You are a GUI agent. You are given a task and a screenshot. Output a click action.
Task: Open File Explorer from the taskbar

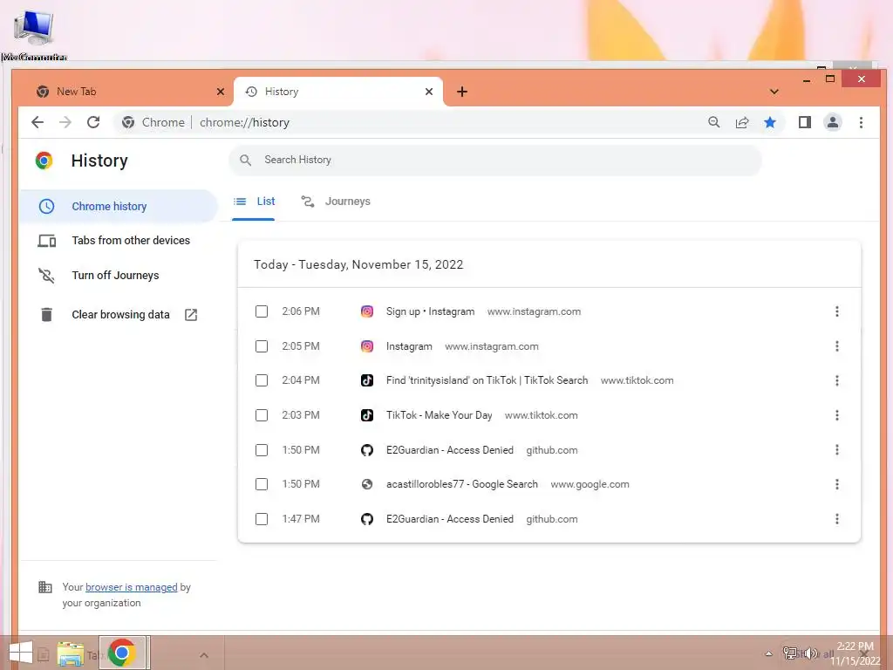click(70, 653)
